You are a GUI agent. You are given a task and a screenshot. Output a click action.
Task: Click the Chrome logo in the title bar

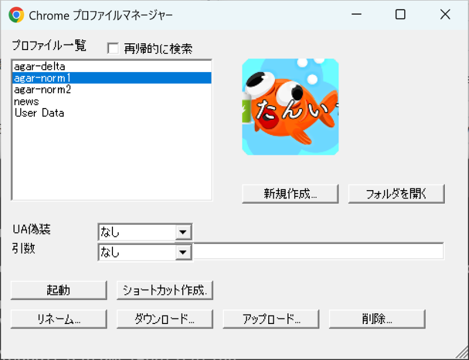(17, 15)
